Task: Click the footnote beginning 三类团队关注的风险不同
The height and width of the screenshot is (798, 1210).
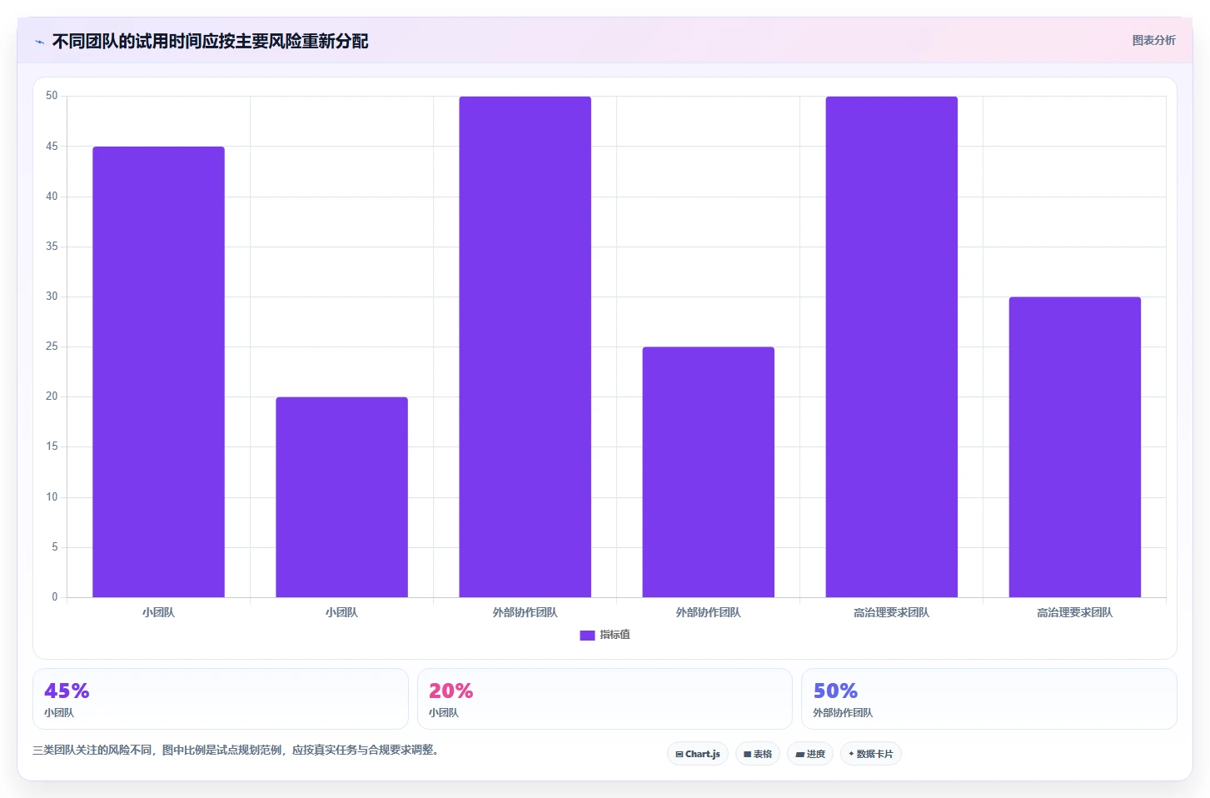Action: point(236,750)
